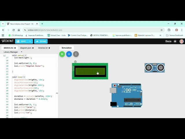Click the code line delayMicroseconds(10);

tap(26, 88)
